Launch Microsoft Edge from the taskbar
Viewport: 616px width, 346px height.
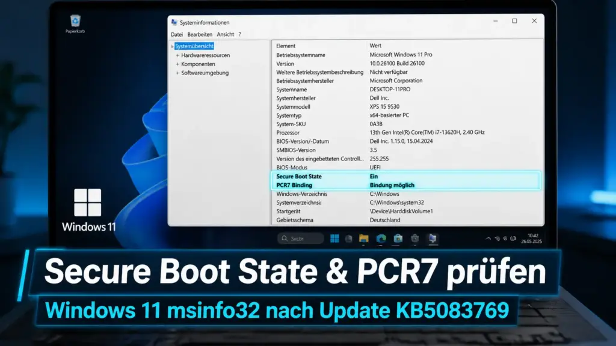click(x=381, y=238)
